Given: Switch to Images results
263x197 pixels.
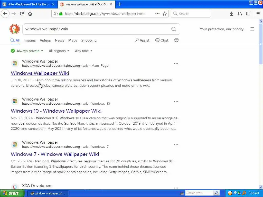Looking at the screenshot, I should pos(30,40).
